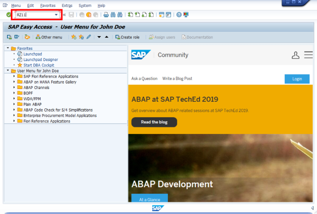Image resolution: width=317 pixels, height=214 pixels.
Task: Click the Delete Favorites star icon
Action: [81, 37]
